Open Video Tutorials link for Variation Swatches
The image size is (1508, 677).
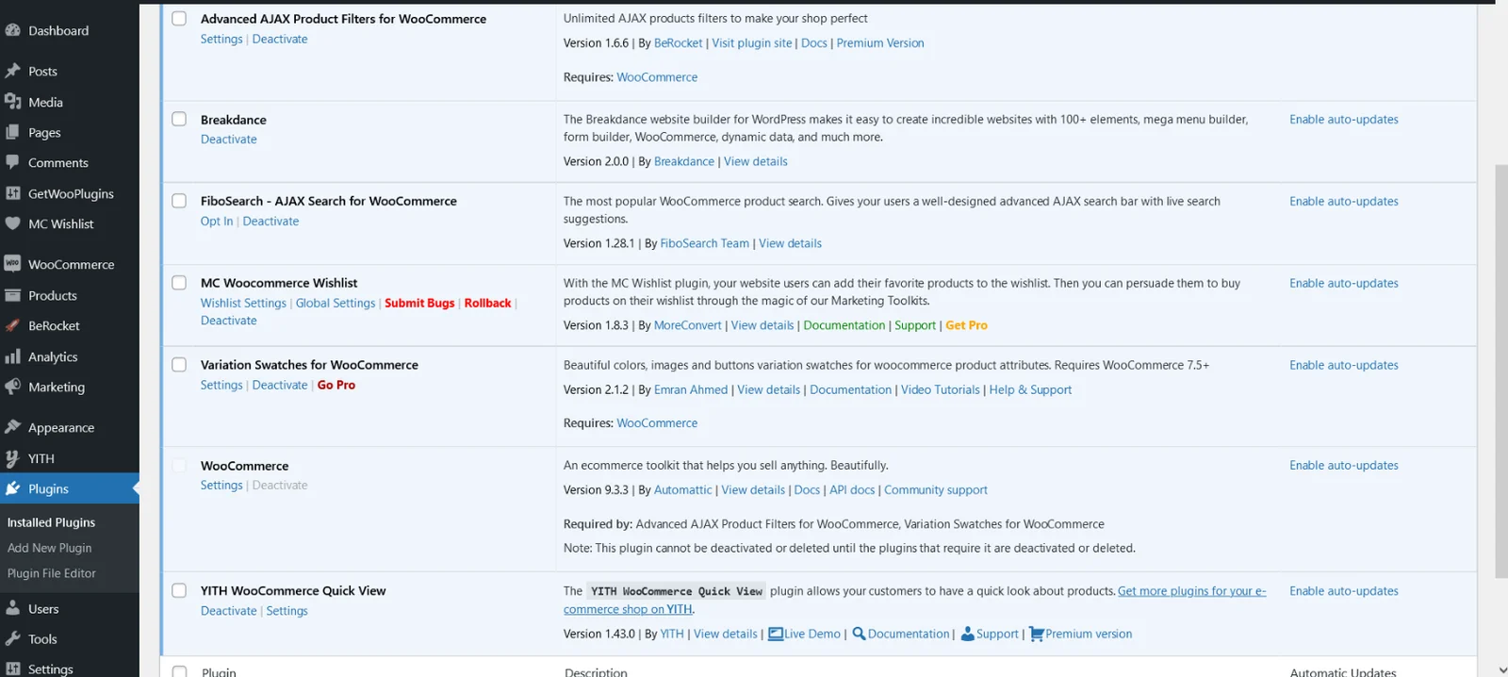pos(940,390)
